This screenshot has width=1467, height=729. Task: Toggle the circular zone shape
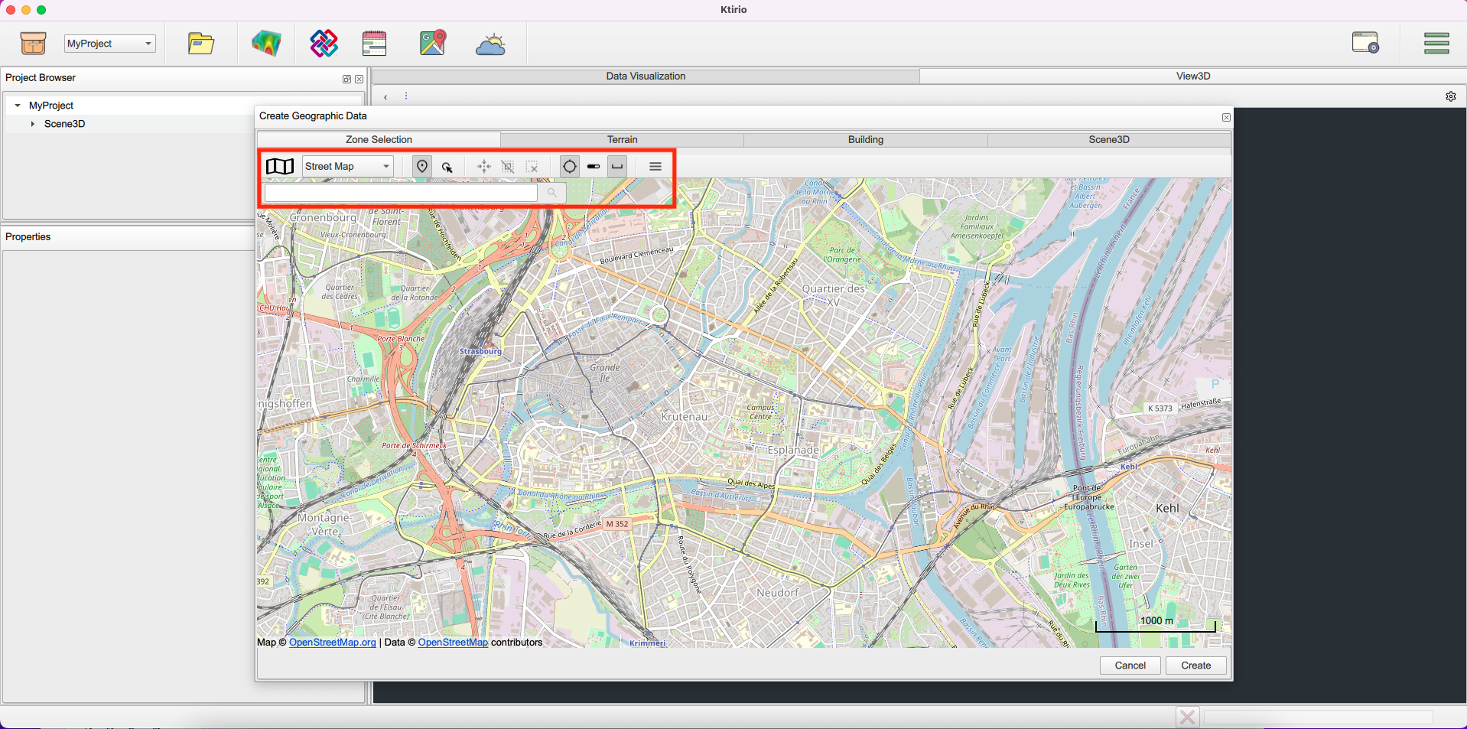(x=569, y=166)
